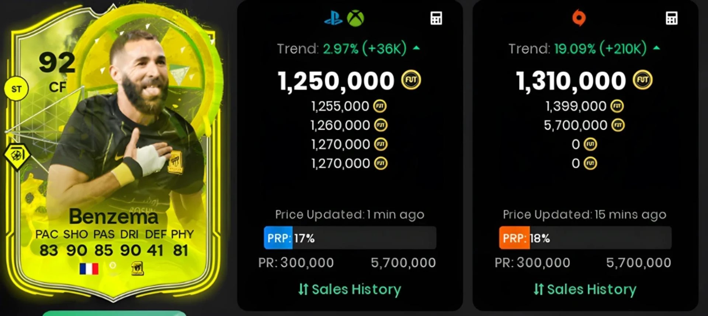
Task: Click the chemistry style badge on card
Action: (17, 155)
